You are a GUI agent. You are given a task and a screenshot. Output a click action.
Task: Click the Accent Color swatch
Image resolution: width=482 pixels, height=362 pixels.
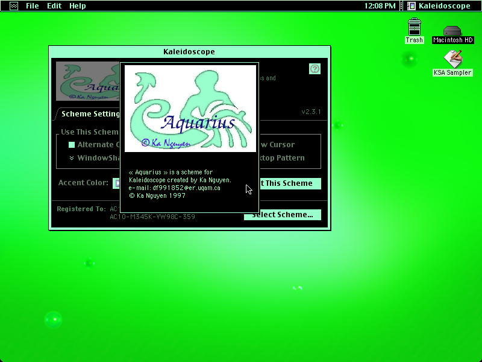coord(116,183)
